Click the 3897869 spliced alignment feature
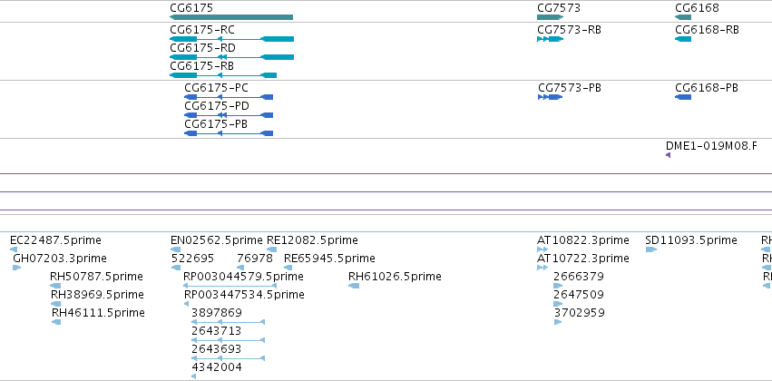This screenshot has width=772, height=381. [x=228, y=322]
